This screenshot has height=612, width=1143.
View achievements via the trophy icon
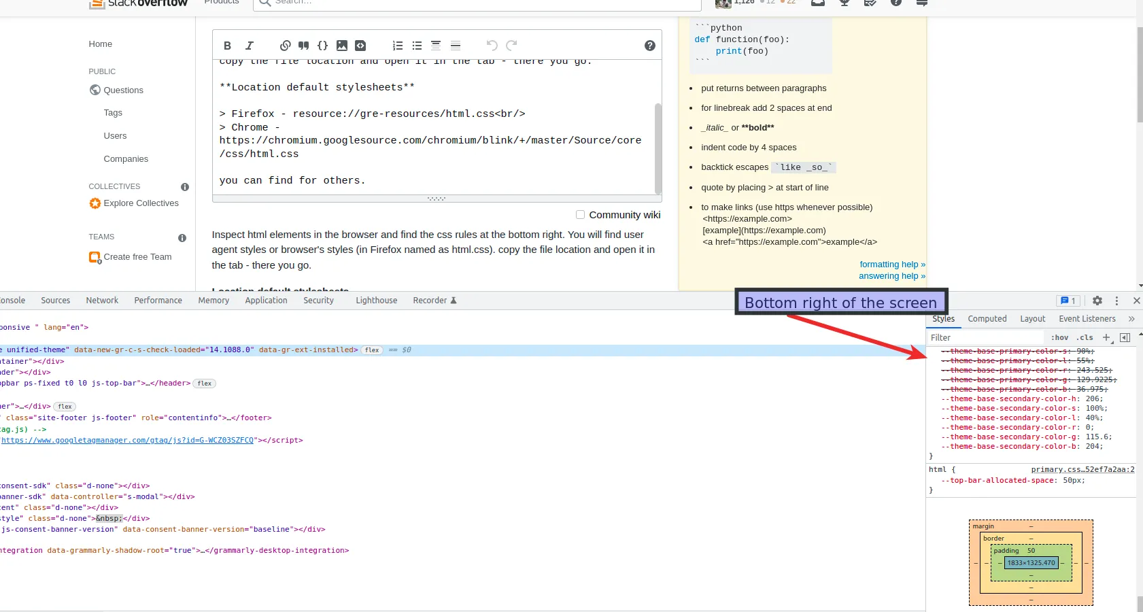point(845,3)
